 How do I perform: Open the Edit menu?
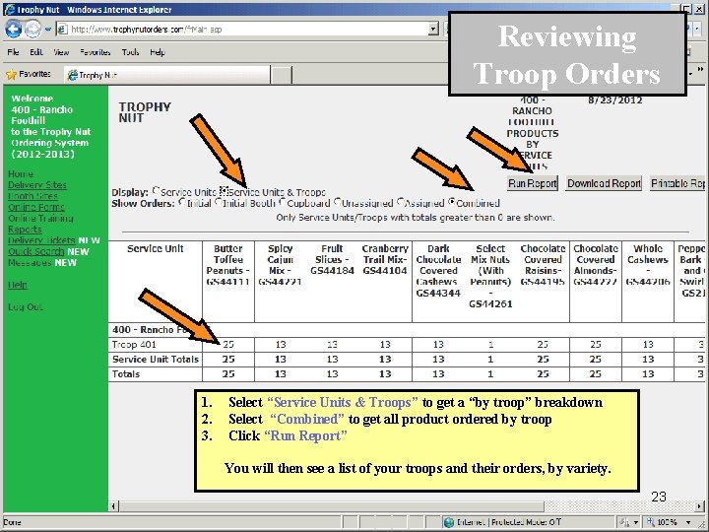pyautogui.click(x=36, y=52)
